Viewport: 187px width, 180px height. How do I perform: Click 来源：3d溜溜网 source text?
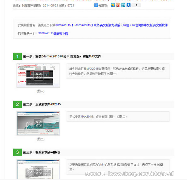coord(23,6)
